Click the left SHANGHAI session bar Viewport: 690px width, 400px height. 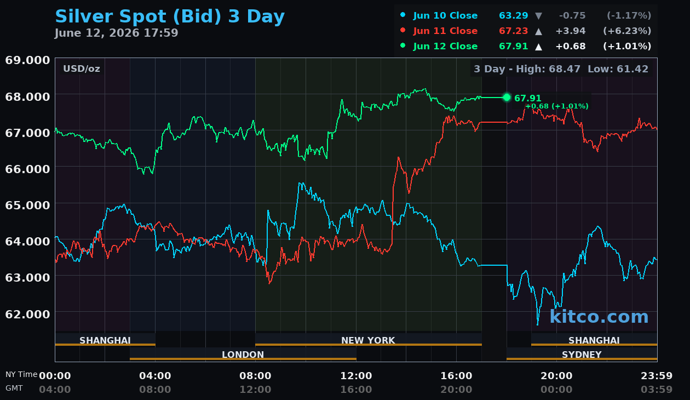(x=105, y=340)
